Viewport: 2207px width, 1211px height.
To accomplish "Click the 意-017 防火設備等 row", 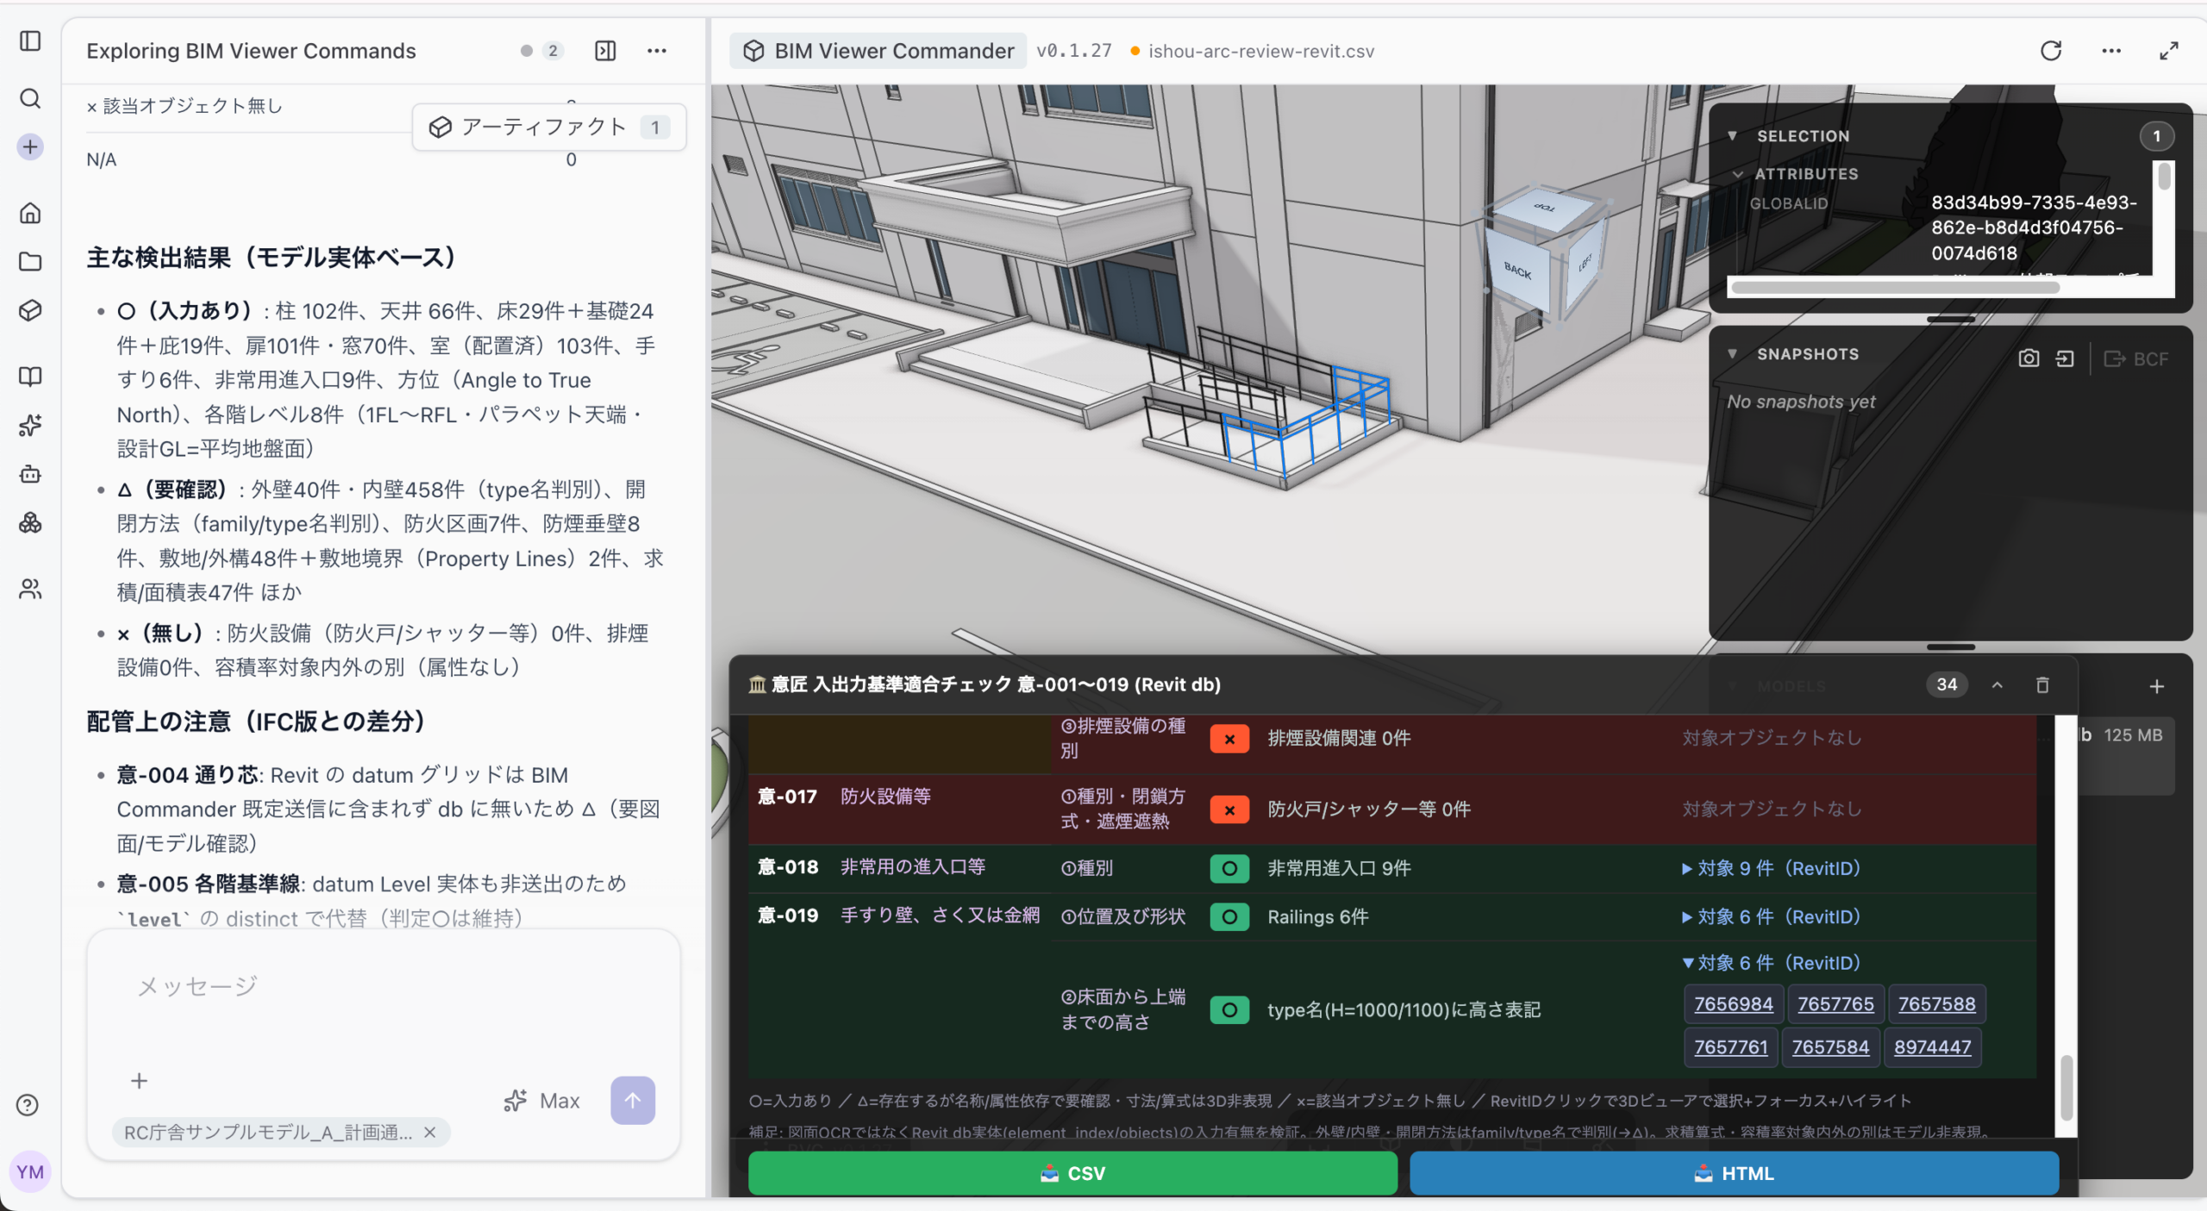I will click(x=1392, y=809).
